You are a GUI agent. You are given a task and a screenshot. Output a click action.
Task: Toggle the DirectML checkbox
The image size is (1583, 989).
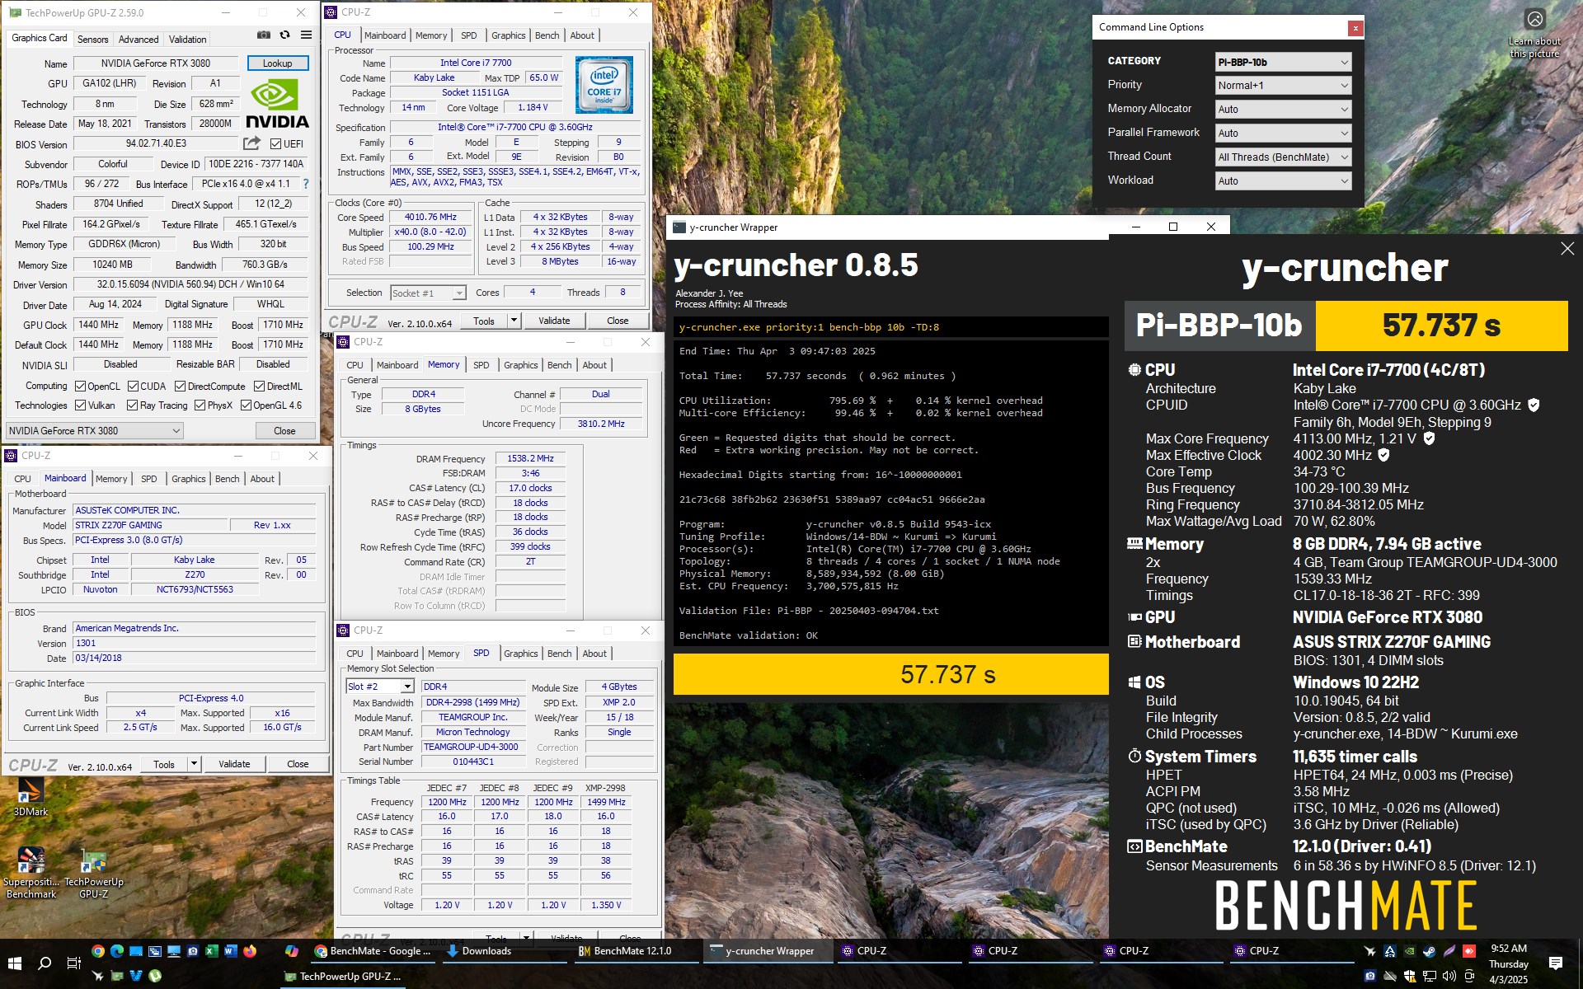(x=259, y=387)
